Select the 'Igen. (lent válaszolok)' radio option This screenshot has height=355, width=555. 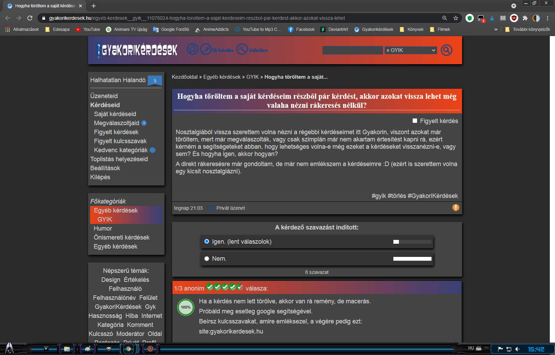[x=207, y=241]
